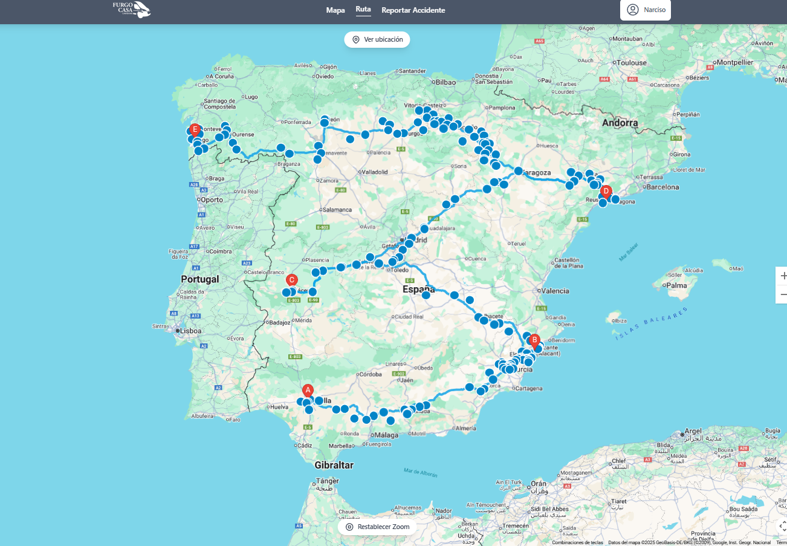This screenshot has height=546, width=787.
Task: Click the Furgo Casa logo
Action: pos(131,10)
